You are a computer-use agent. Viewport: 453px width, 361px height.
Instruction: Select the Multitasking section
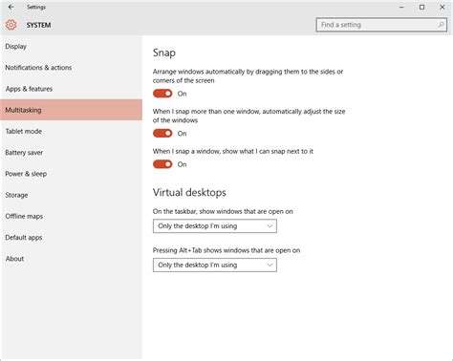coord(71,110)
